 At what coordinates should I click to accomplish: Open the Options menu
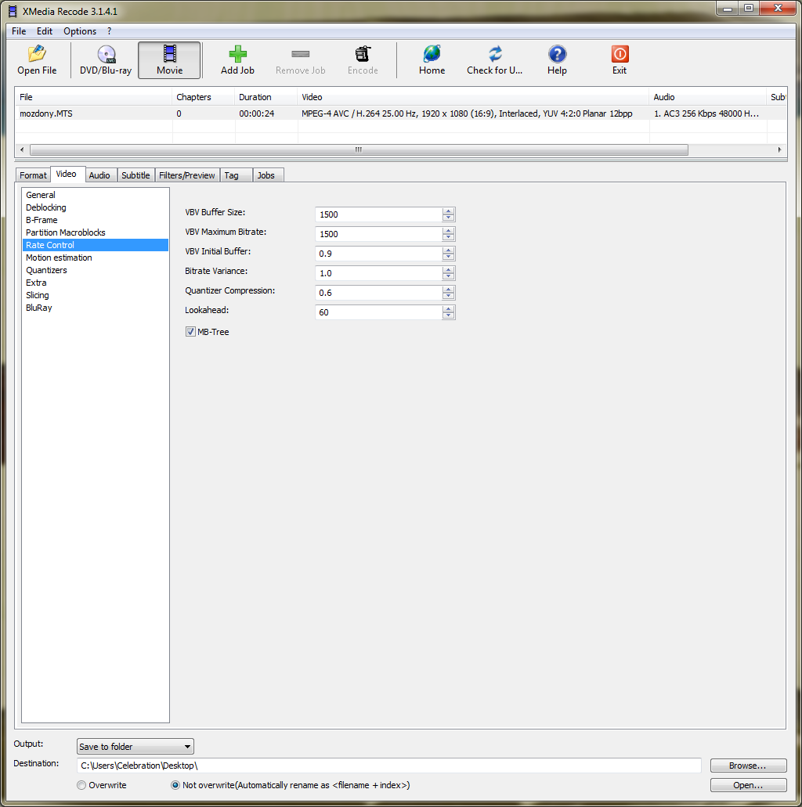[x=80, y=31]
